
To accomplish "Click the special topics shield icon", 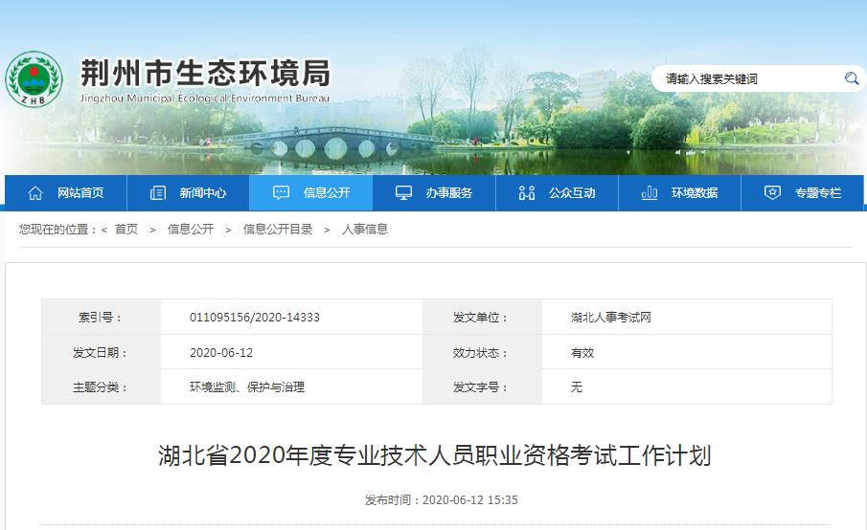I will pyautogui.click(x=772, y=193).
